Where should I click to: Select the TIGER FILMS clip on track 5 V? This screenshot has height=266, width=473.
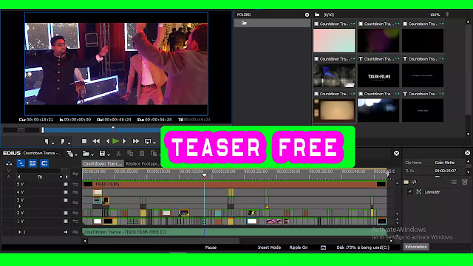[x=234, y=184]
